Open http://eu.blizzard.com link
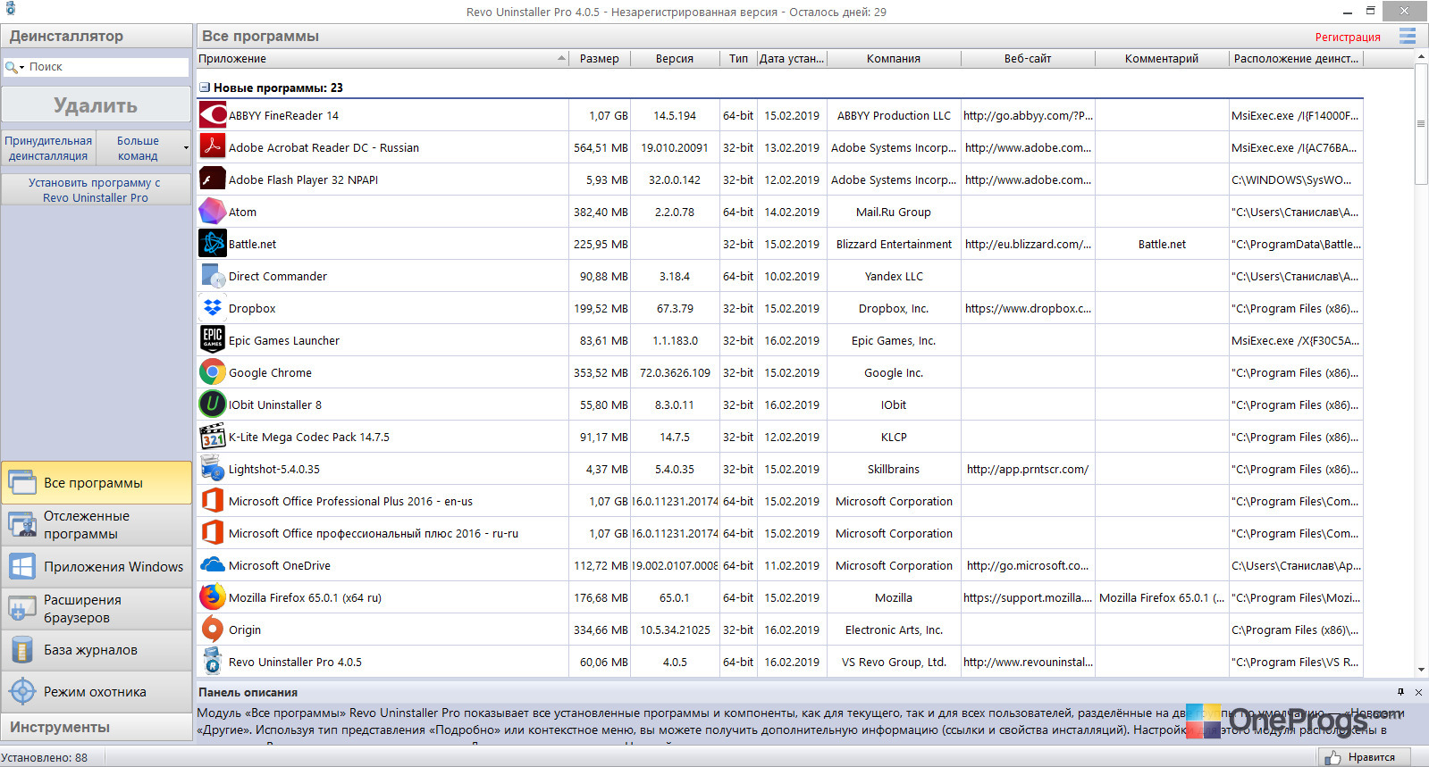The image size is (1429, 767). click(1028, 245)
